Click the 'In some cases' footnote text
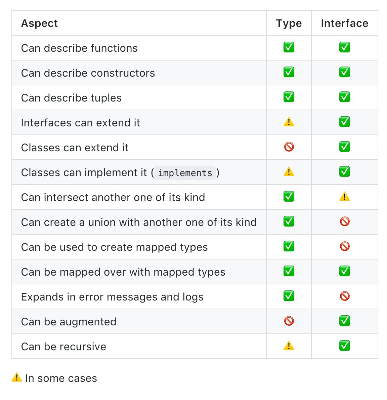This screenshot has height=400, width=387. [61, 378]
